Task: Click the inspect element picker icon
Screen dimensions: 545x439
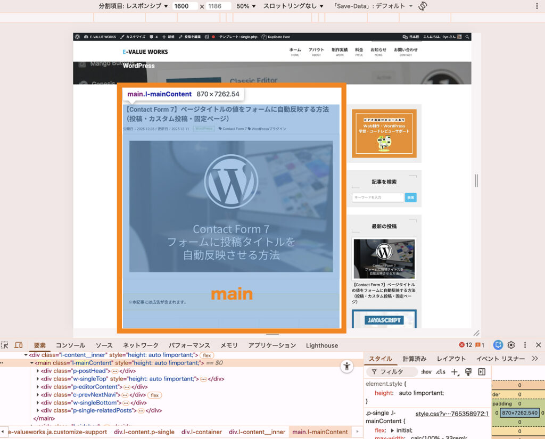Action: tap(5, 345)
